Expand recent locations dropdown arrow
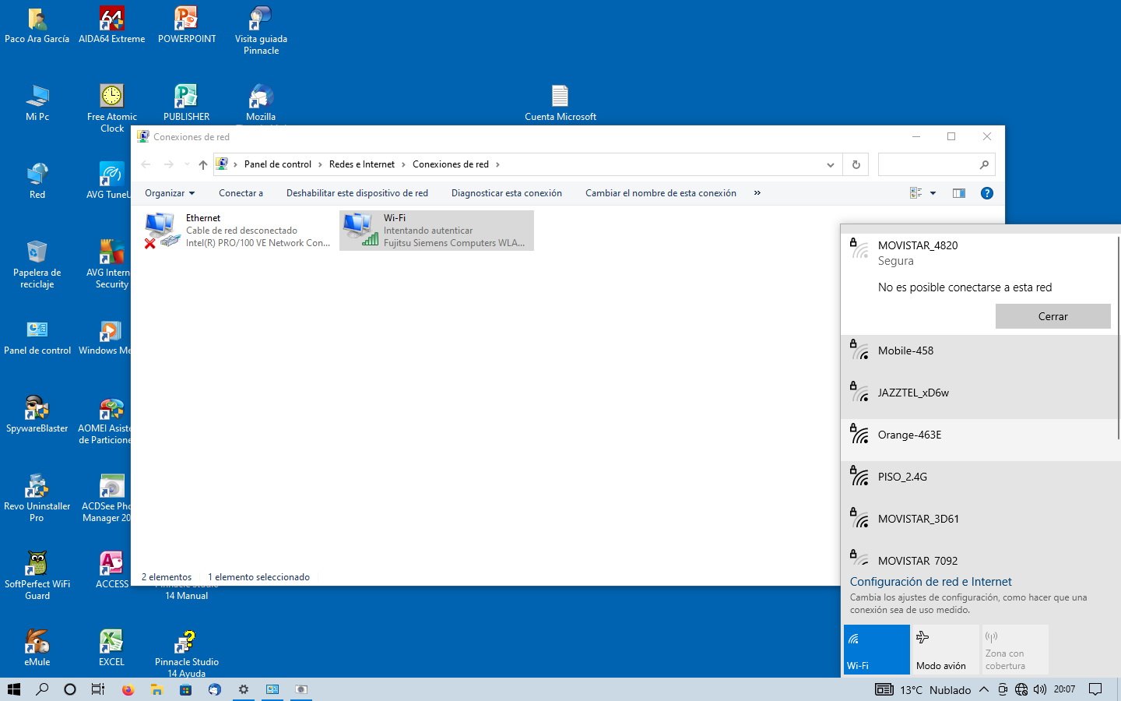The width and height of the screenshot is (1121, 701). click(187, 164)
